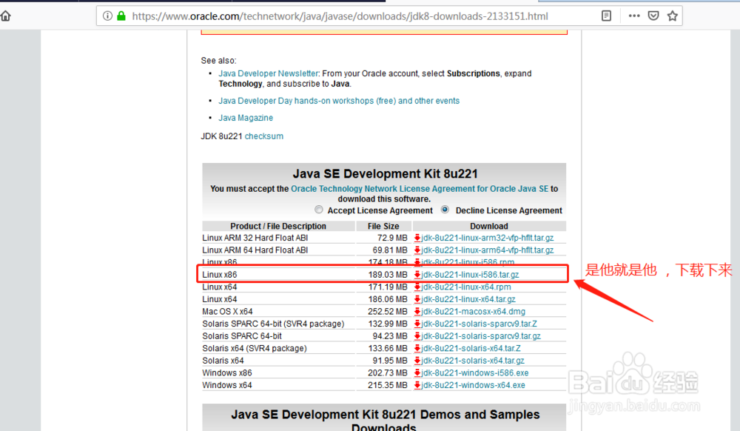Download jdk-8u221-linux-arm32-vfp-hflt.tar.gz

click(488, 238)
